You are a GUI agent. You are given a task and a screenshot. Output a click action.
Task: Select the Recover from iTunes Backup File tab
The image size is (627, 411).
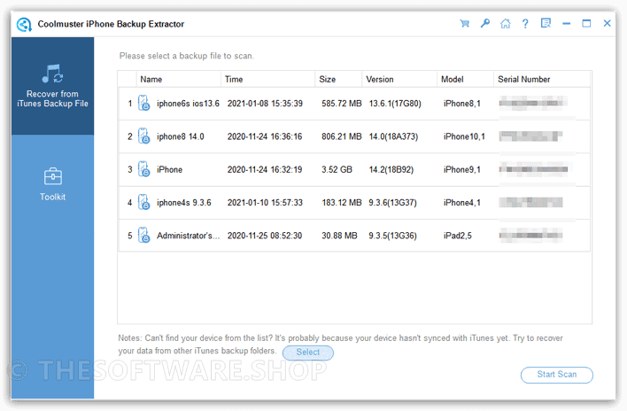[52, 86]
